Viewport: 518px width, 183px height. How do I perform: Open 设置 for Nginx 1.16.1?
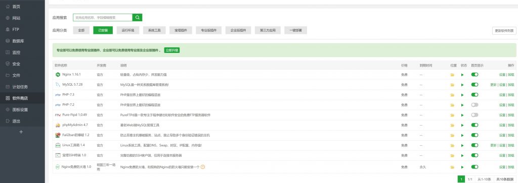502,75
